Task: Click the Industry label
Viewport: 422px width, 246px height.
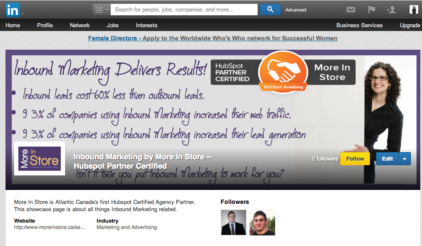Action: click(x=107, y=221)
